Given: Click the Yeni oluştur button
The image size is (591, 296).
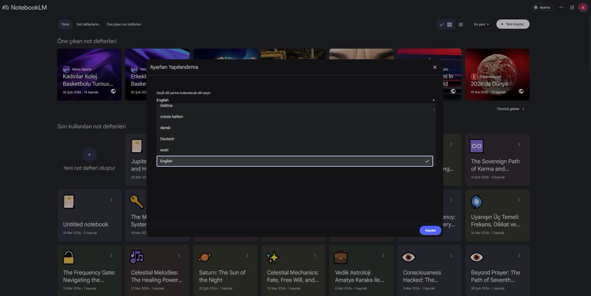Looking at the screenshot, I should (x=513, y=24).
